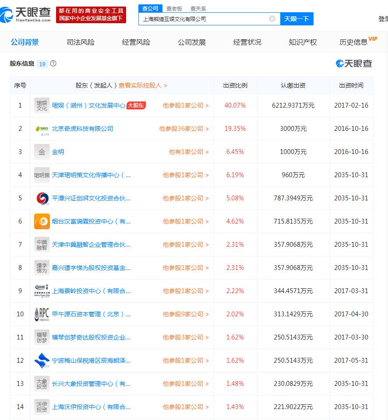Open 宁波梅山保税港区辰海朗泽 link
Image resolution: width=388 pixels, height=420 pixels.
pos(91,360)
